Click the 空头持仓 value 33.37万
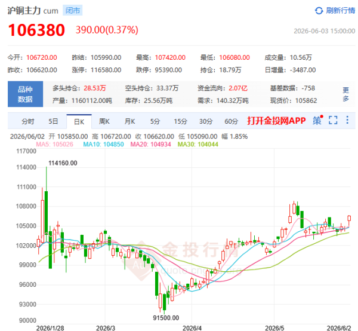The image size is (358, 331). 167,88
